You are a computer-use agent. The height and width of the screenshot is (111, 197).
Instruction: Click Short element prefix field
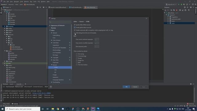97,47
